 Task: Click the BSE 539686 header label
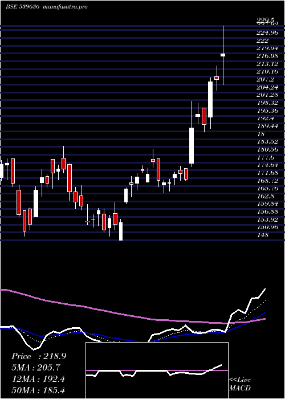[x=22, y=7]
